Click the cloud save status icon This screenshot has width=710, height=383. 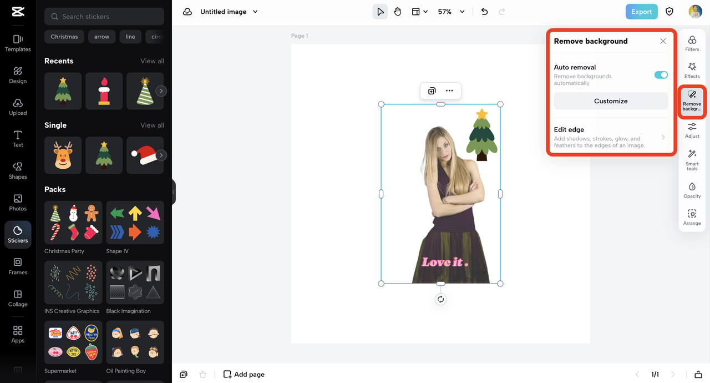pos(187,12)
